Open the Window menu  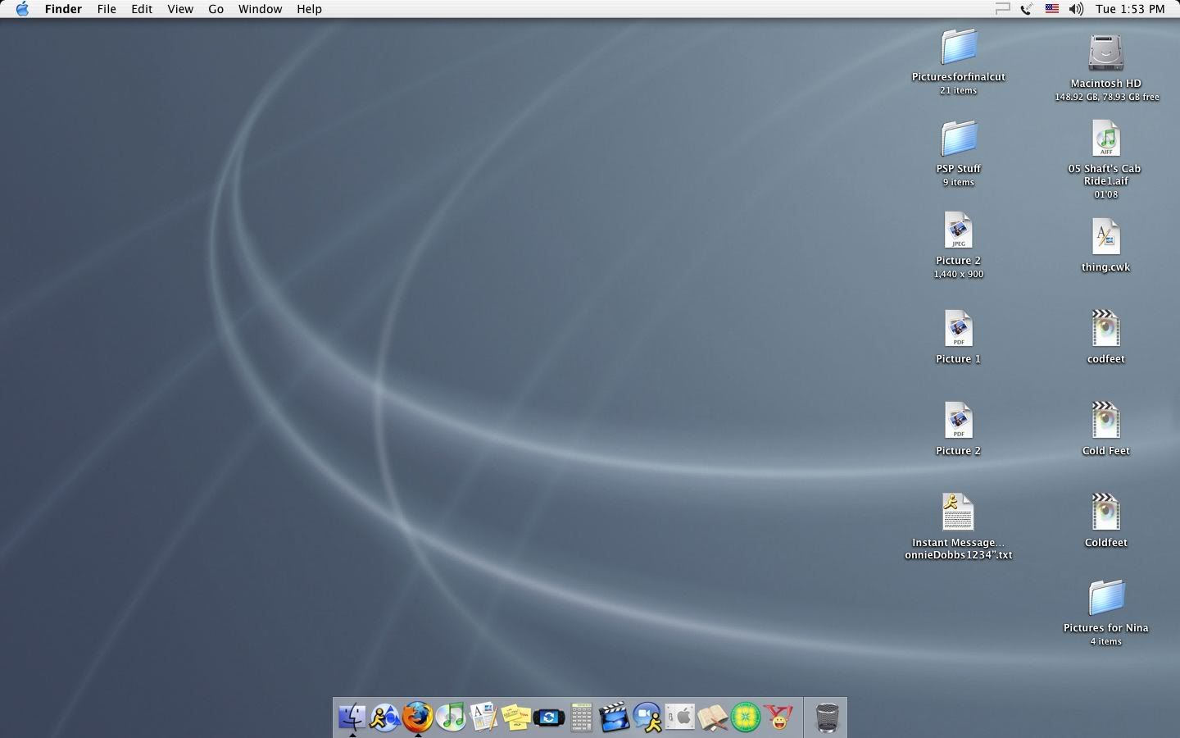pos(260,9)
